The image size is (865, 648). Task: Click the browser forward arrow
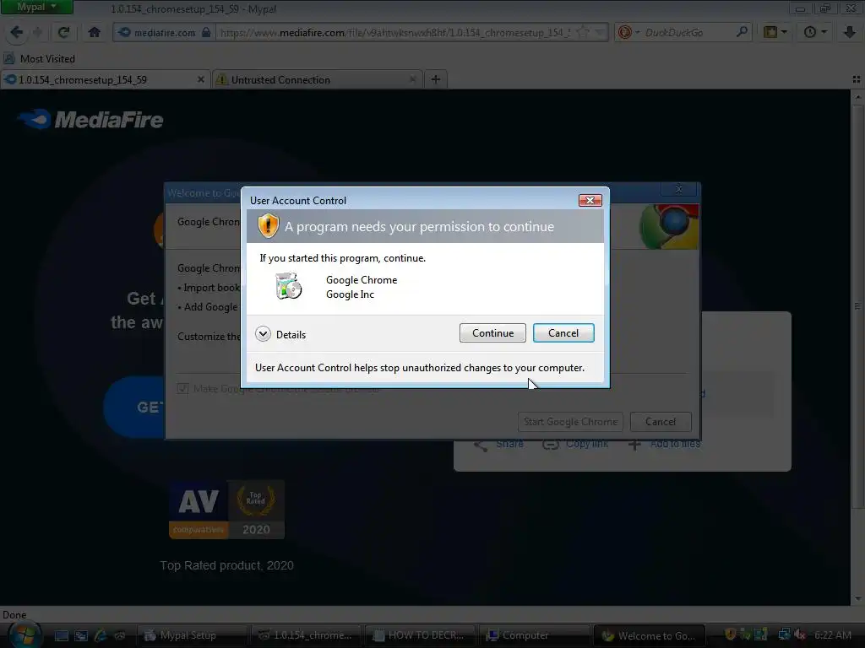pyautogui.click(x=37, y=33)
